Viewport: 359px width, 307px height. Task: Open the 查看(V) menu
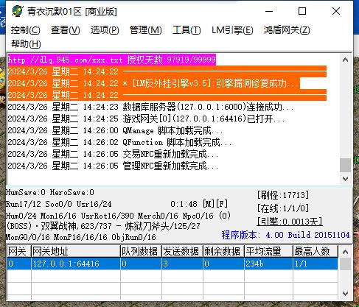(x=66, y=30)
